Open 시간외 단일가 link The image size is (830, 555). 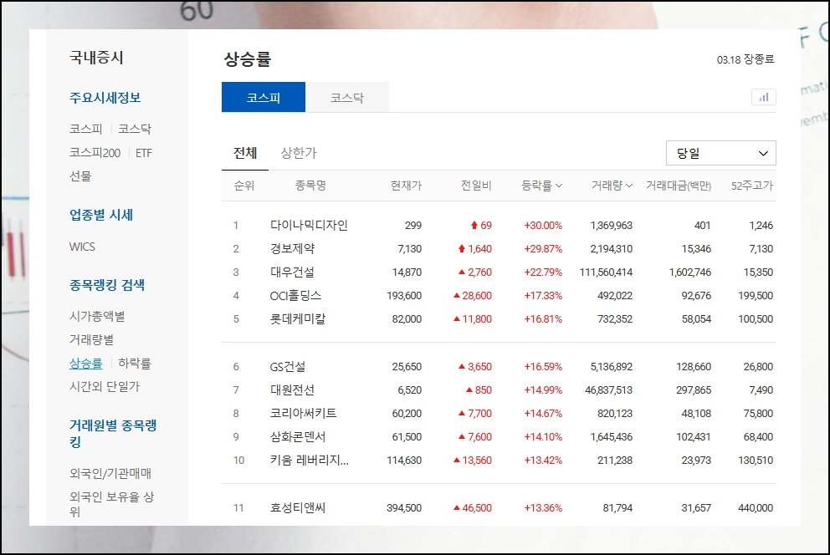[105, 387]
